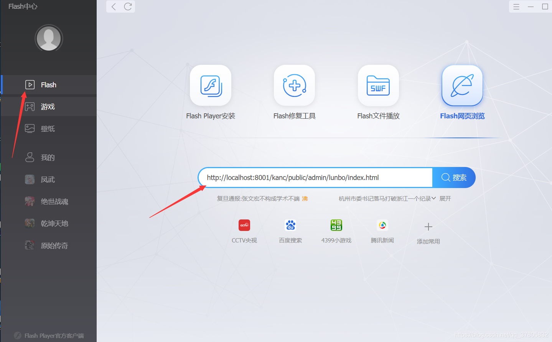Image resolution: width=552 pixels, height=342 pixels.
Task: Open CCTV央视 shortcut
Action: coord(244,231)
